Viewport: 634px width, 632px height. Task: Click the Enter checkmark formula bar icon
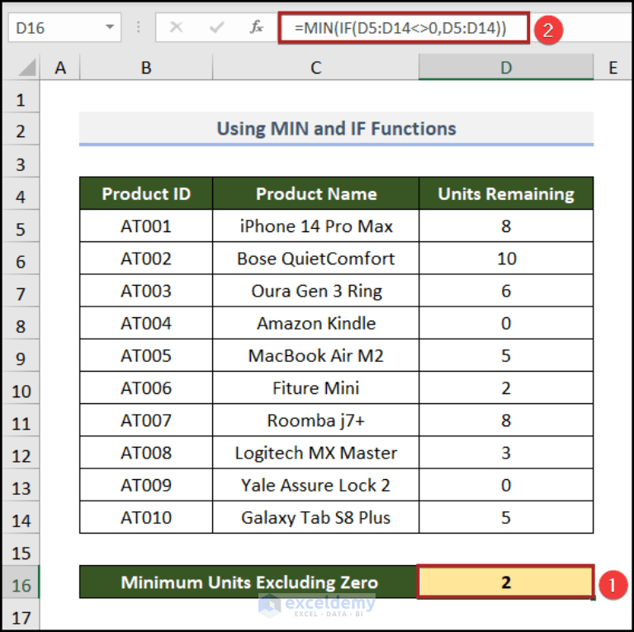pos(217,27)
